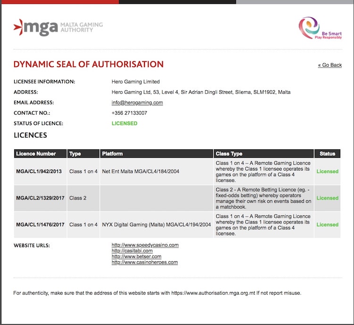Click the Licence Number column header
354x325 pixels.
click(x=40, y=154)
